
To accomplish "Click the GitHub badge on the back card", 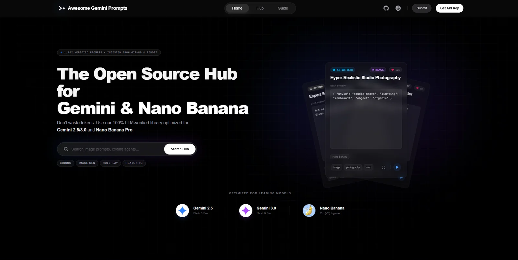I will click(x=316, y=88).
